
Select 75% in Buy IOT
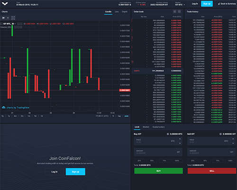[x=164, y=161]
